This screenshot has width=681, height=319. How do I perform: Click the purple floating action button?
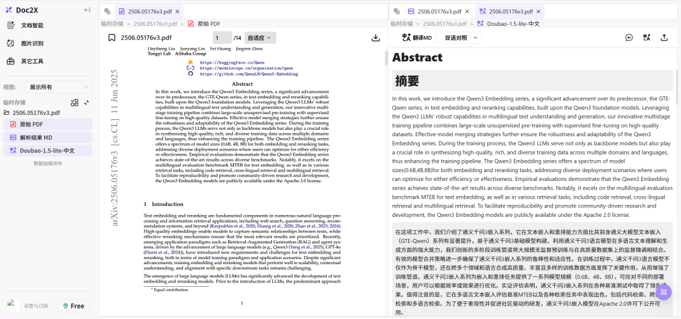pos(663,292)
